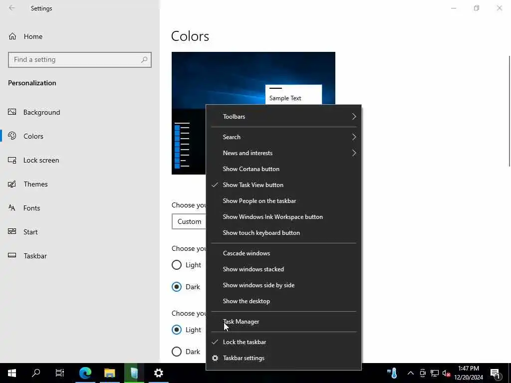Uncheck Show Task View button
511x383 pixels.
point(283,185)
